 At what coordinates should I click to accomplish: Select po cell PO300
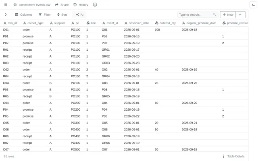75,123
